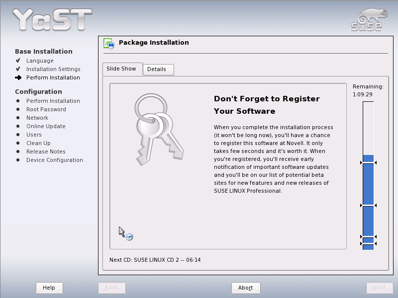Click the Base Installation heading
Viewport: 398px width, 298px height.
tap(44, 52)
